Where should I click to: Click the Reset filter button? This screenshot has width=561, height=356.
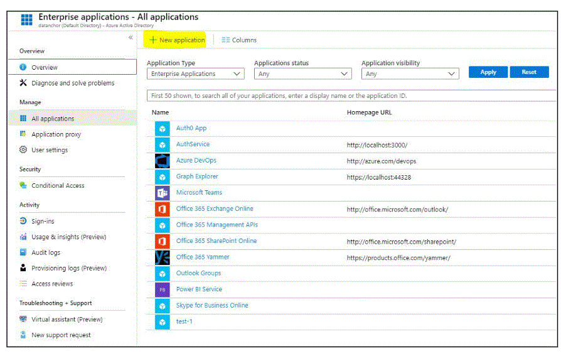pyautogui.click(x=529, y=72)
